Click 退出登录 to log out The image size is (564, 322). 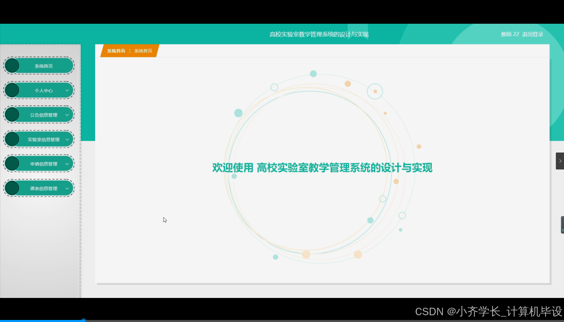pos(532,34)
